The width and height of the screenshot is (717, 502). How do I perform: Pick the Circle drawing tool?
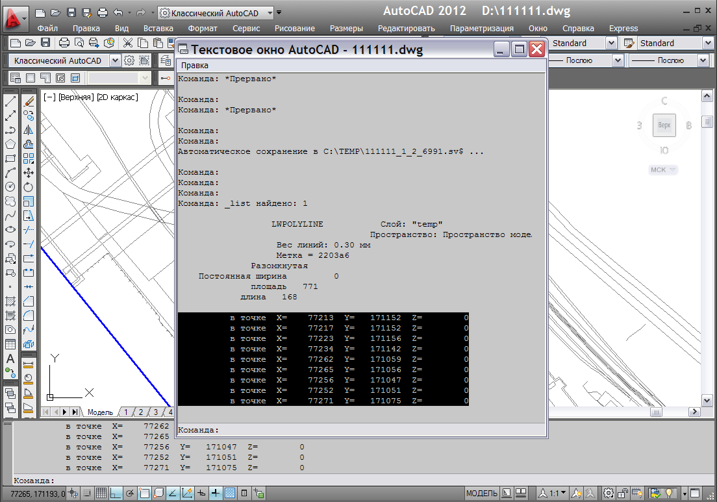pos(10,187)
